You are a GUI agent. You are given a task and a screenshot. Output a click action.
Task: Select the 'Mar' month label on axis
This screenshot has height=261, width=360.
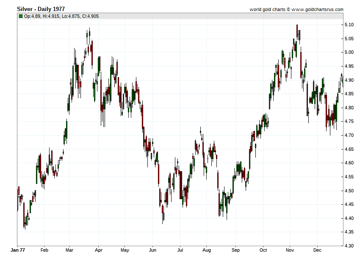coord(69,250)
